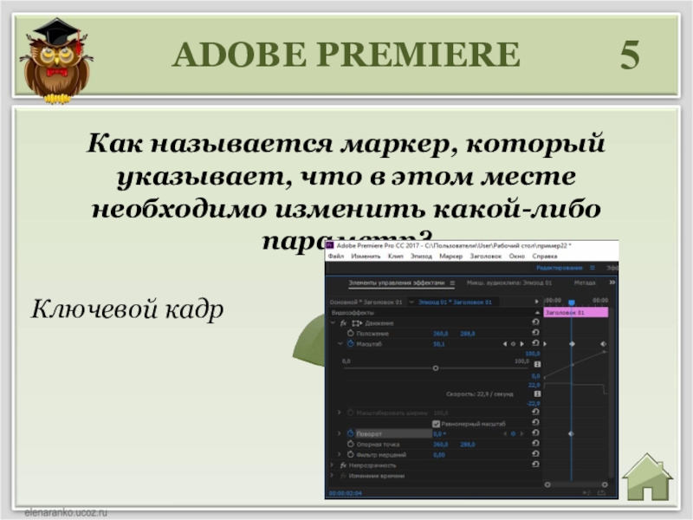Viewport: 693px width, 520px height.
Task: Reset the Положение parameter
Action: 535,333
